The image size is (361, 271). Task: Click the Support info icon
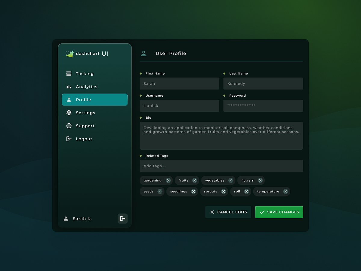click(x=68, y=126)
